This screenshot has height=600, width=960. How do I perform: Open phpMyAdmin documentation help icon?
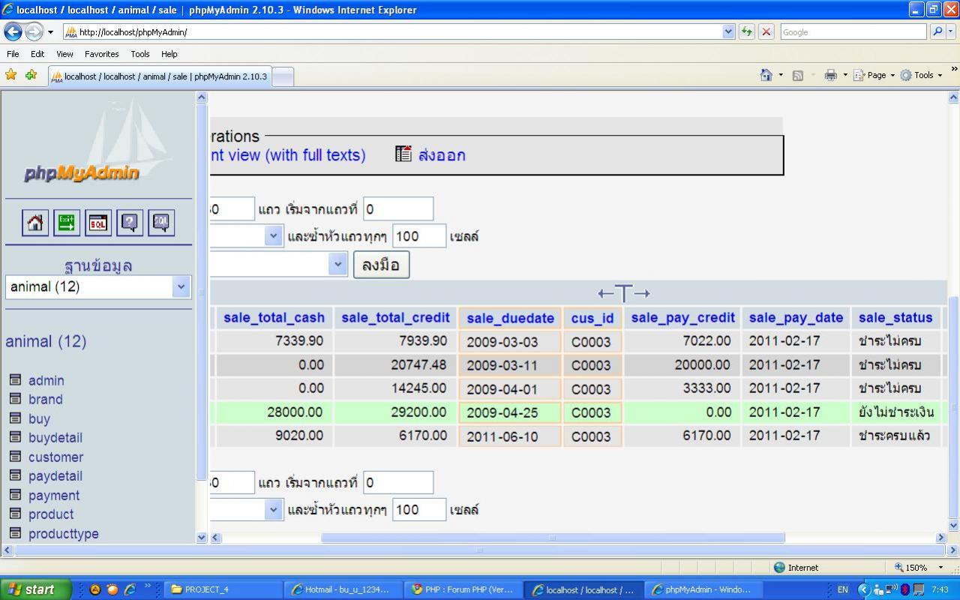(130, 223)
